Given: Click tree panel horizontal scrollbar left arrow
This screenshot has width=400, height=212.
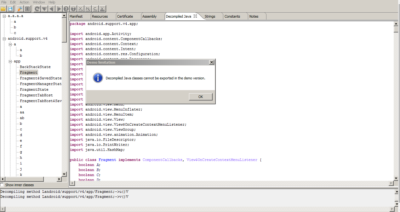Looking at the screenshot, I should 3,179.
